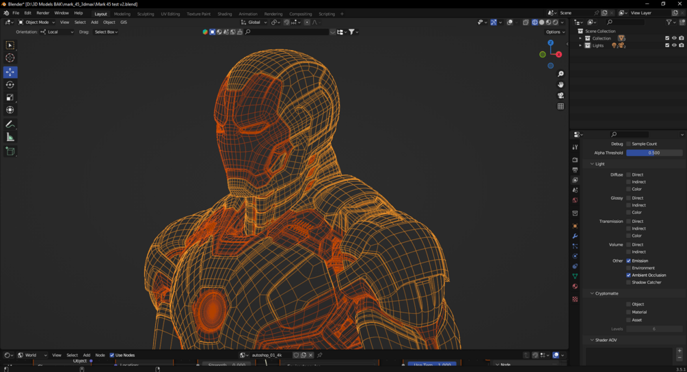Open the World shader type dropdown
This screenshot has height=372, width=687.
[x=32, y=356]
